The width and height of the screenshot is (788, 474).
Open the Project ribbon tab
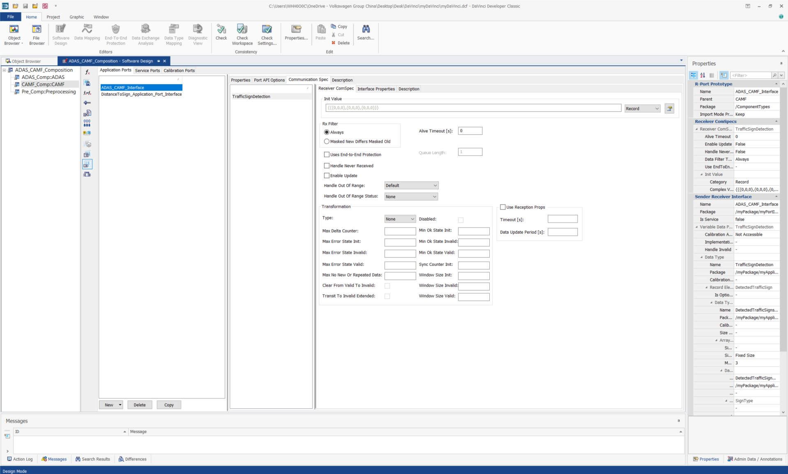pyautogui.click(x=53, y=17)
